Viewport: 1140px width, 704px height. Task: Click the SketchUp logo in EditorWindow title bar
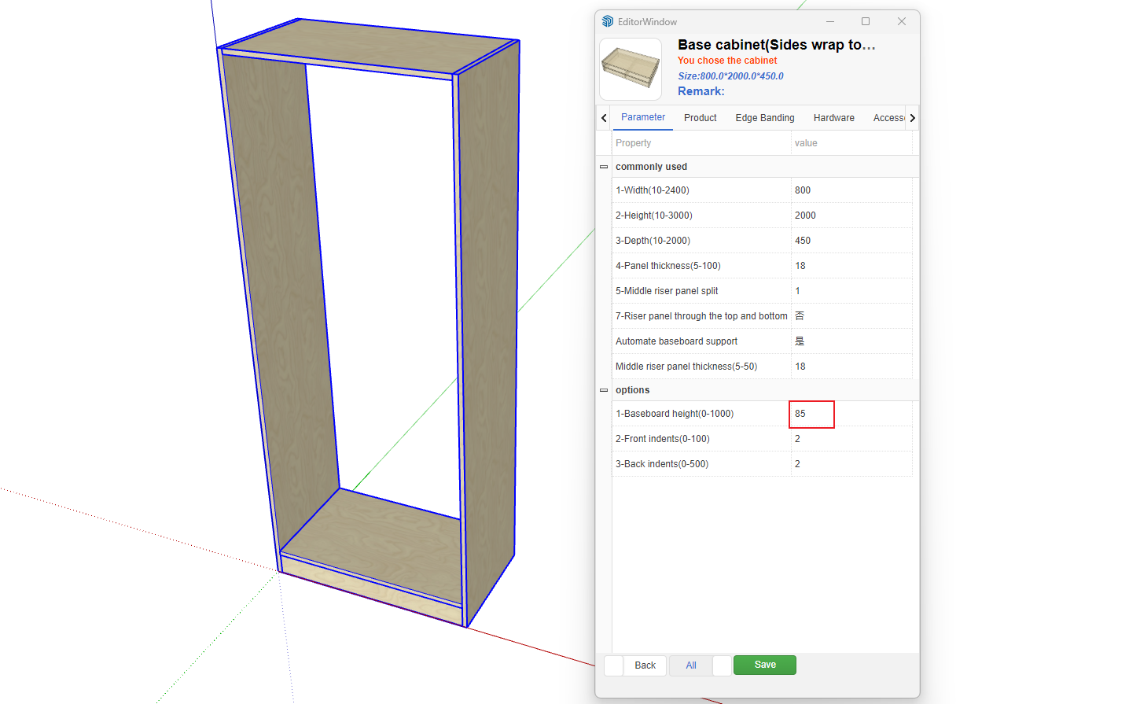point(608,21)
